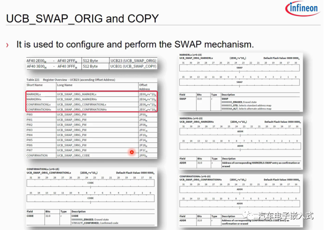
Task: Click the UCB_SWAP_ORIG_MARKERHx long name cell
Action: 77,99
